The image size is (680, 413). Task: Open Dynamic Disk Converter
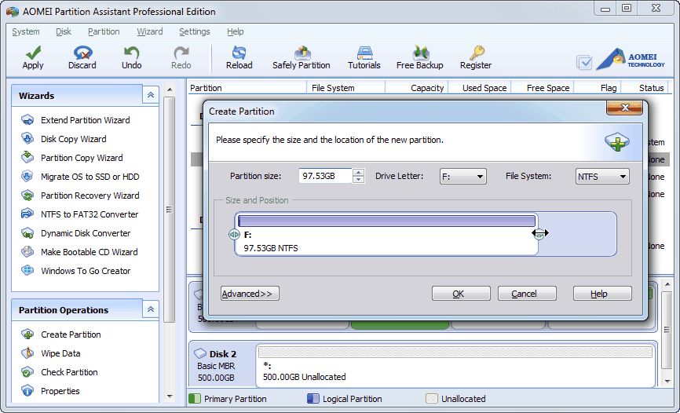86,233
